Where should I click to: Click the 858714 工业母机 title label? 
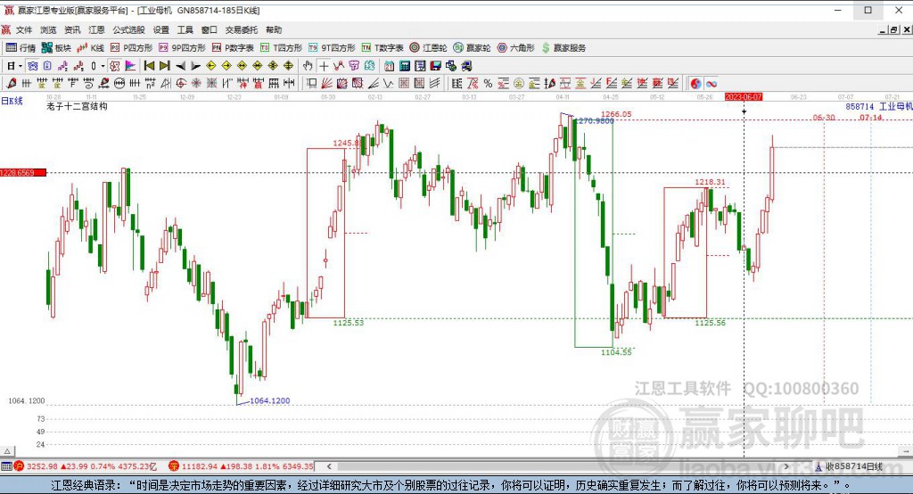(x=878, y=107)
